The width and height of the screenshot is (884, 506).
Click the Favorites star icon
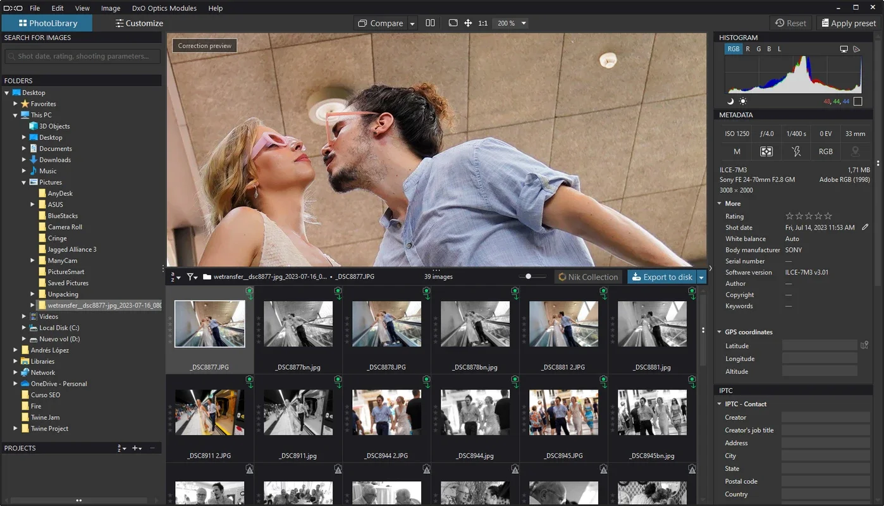tap(25, 104)
